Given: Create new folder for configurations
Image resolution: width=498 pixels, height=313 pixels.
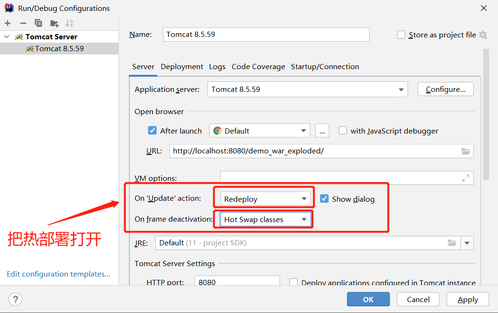Looking at the screenshot, I should click(54, 23).
